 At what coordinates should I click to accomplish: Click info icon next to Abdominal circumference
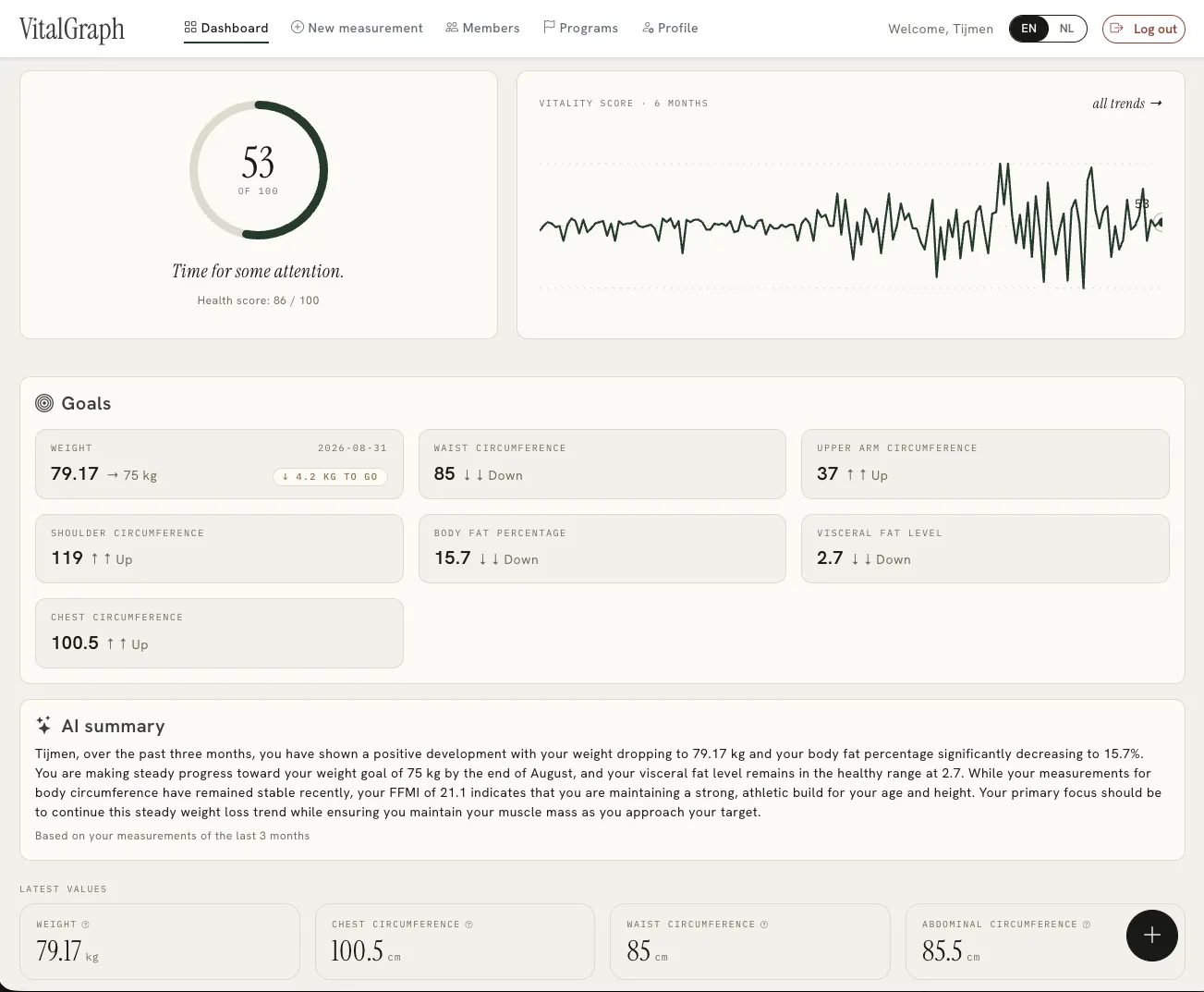coord(1087,925)
